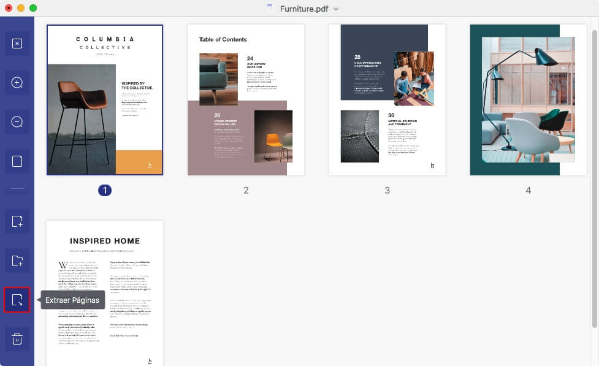Select page 4 lamp and chairs thumbnail
The image size is (599, 366).
click(x=528, y=100)
